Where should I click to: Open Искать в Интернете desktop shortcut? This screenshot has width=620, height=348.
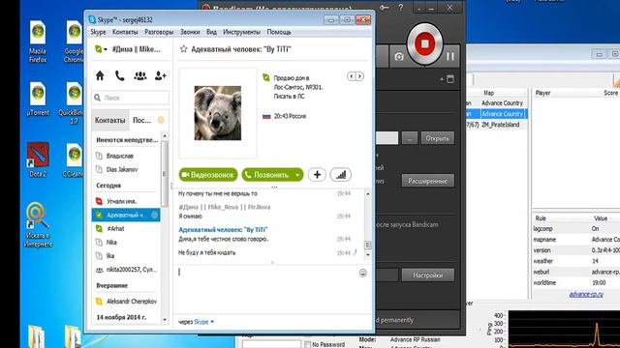point(38,225)
